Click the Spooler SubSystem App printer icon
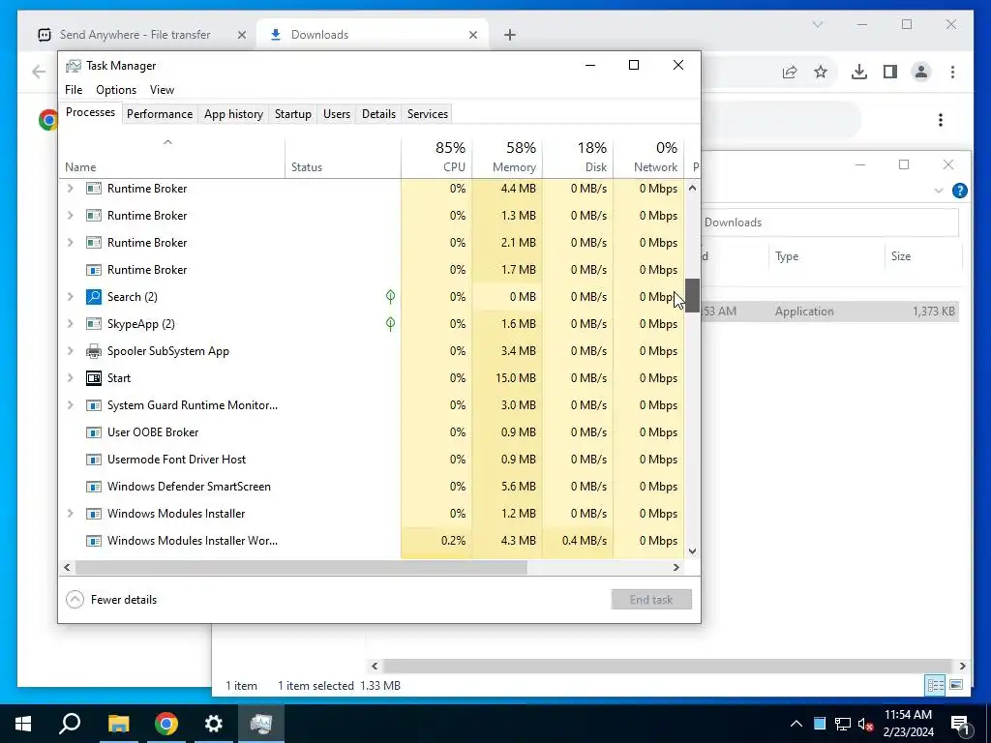 94,350
